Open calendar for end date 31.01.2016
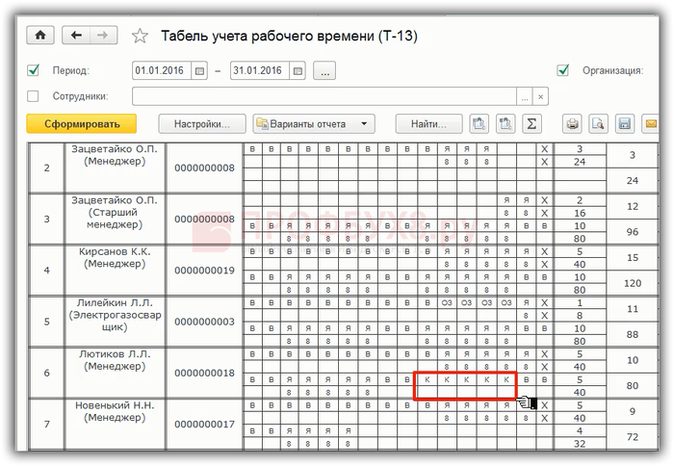Screen dimensions: 674x466 coord(298,71)
